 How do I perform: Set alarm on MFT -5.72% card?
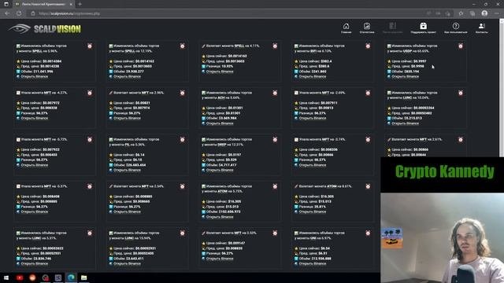click(x=90, y=140)
